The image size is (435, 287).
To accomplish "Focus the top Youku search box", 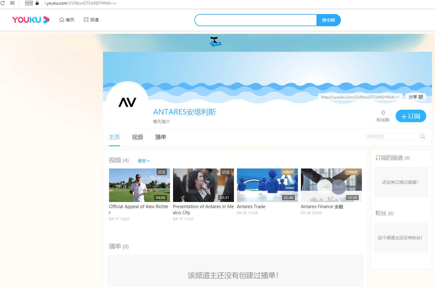I will [x=256, y=20].
